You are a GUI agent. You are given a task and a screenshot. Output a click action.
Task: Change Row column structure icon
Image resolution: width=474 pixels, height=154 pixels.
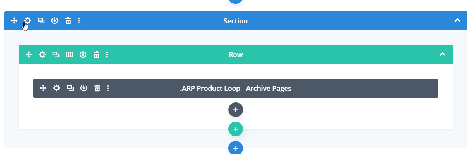pos(69,55)
